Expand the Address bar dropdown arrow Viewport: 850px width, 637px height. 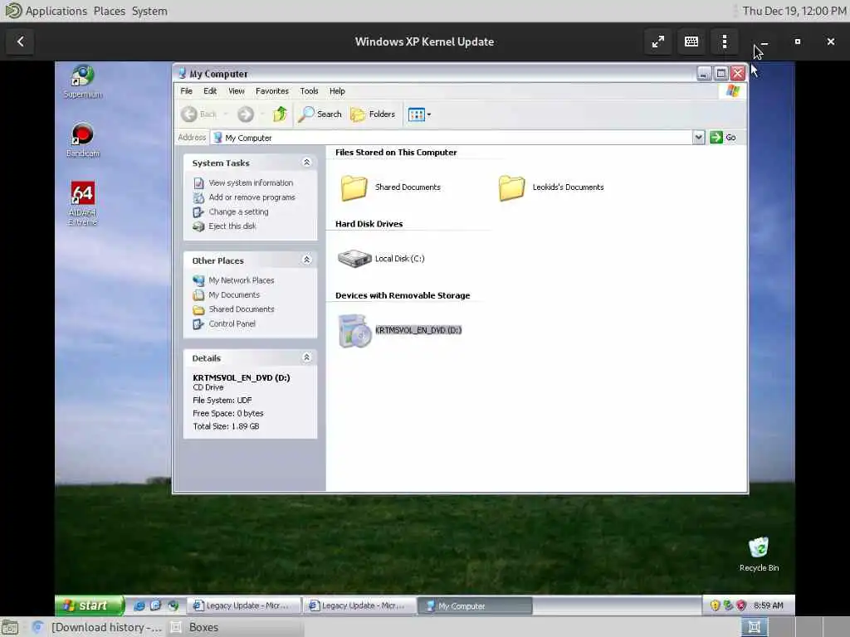pyautogui.click(x=698, y=138)
